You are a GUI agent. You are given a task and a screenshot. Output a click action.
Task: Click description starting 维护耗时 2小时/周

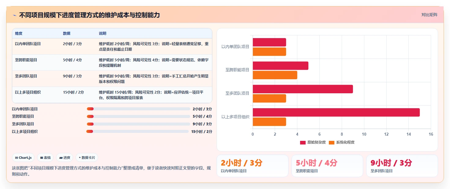154,46
